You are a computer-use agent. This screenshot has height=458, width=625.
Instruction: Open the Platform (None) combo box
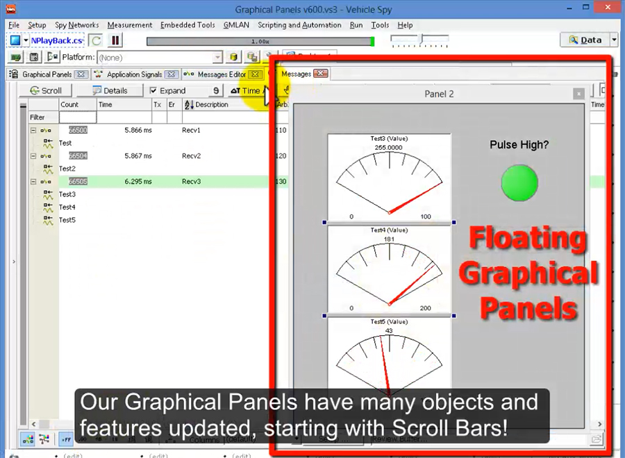160,58
